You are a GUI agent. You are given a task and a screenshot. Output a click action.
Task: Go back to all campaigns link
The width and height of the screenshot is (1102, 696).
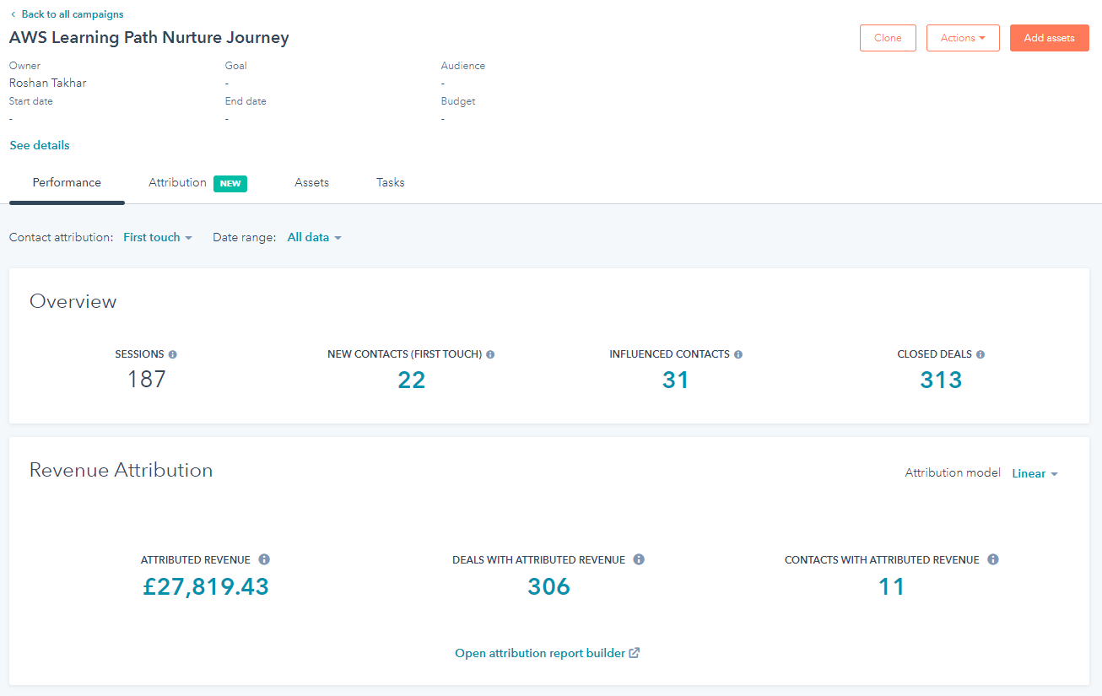(73, 14)
